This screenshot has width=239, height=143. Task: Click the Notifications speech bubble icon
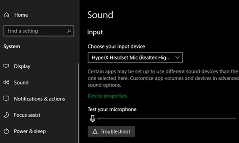[x=6, y=99]
